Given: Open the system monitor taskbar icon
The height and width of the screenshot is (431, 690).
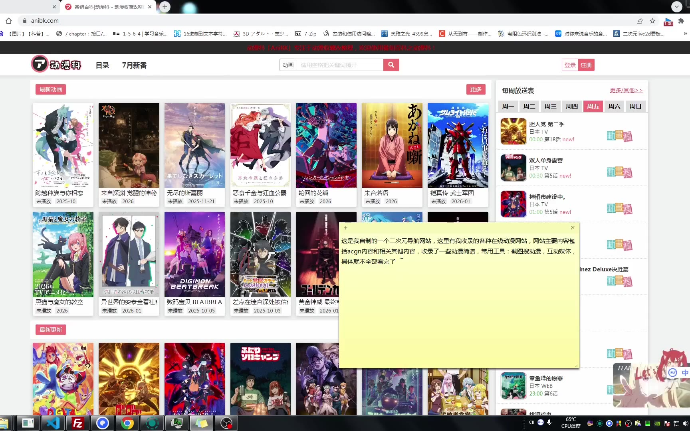Looking at the screenshot, I should coord(177,423).
